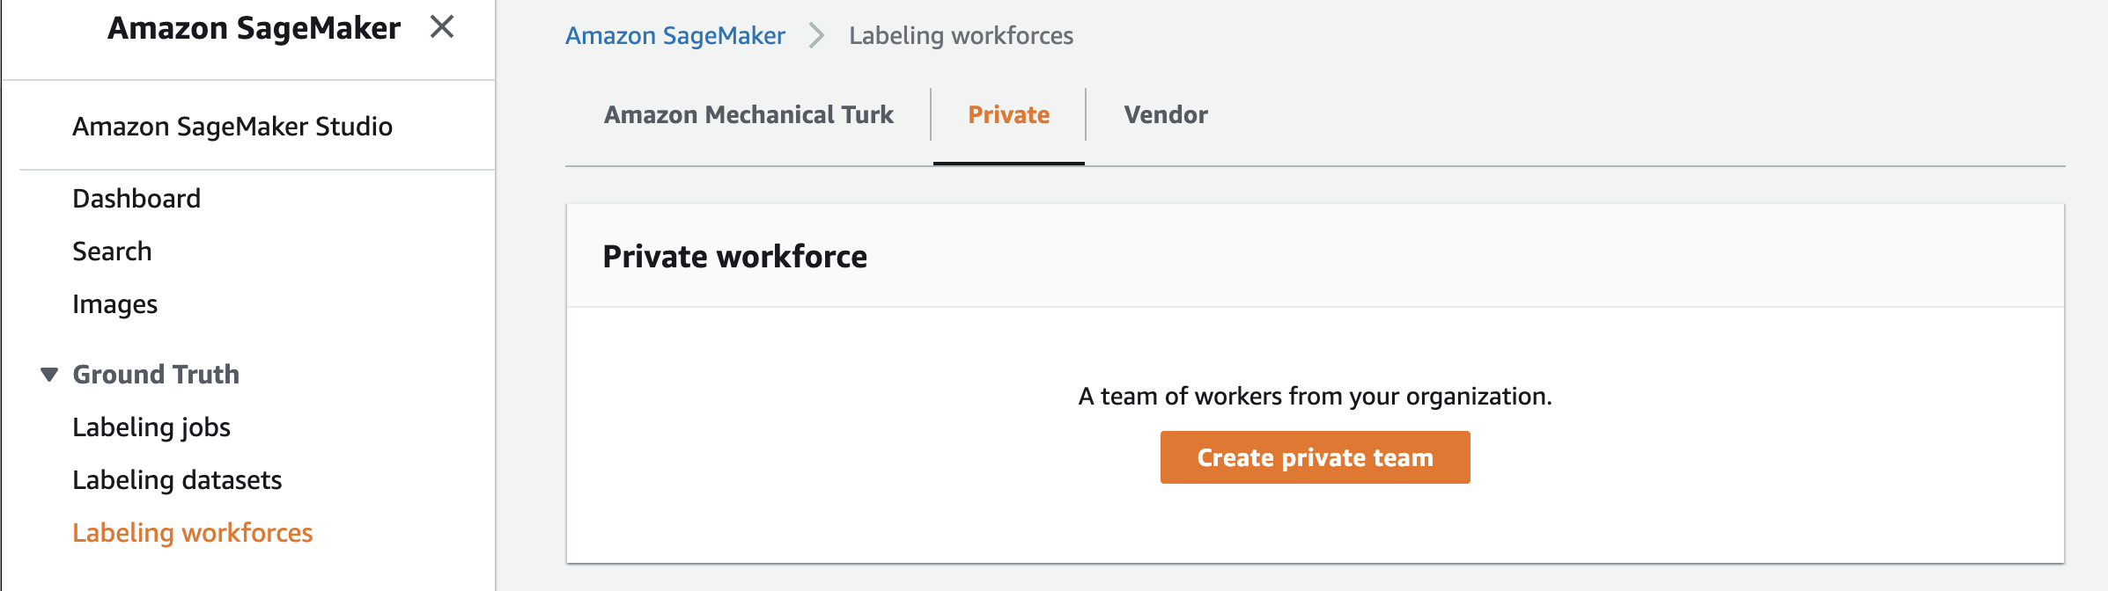Switch to the Vendor tab
The height and width of the screenshot is (591, 2108).
pyautogui.click(x=1166, y=115)
